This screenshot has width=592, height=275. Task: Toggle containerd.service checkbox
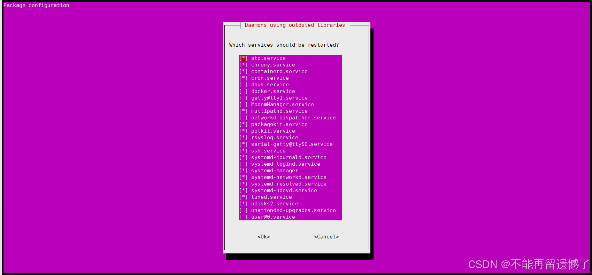pos(243,71)
